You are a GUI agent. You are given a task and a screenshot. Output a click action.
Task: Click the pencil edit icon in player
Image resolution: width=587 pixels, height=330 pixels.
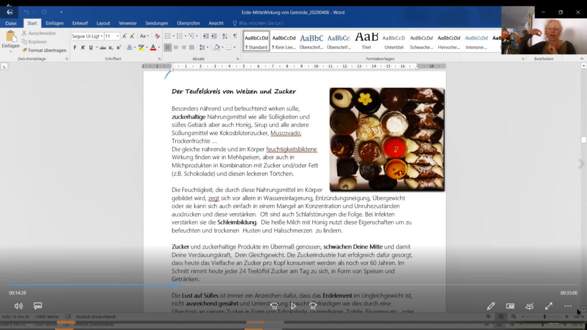click(491, 306)
